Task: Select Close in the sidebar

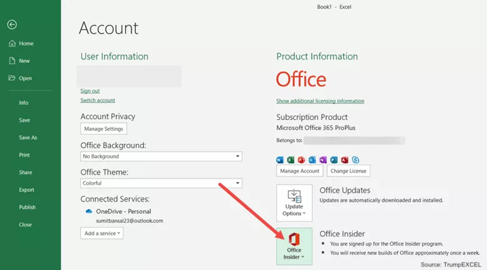Action: 25,225
